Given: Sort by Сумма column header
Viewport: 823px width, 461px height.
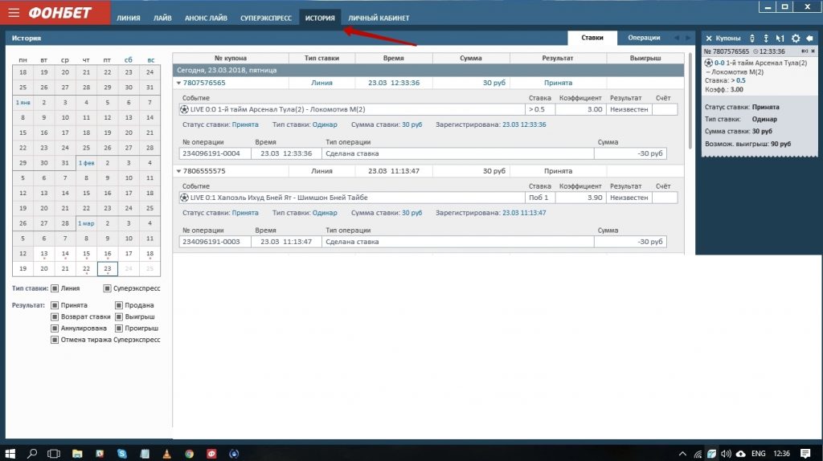Looking at the screenshot, I should [x=471, y=58].
